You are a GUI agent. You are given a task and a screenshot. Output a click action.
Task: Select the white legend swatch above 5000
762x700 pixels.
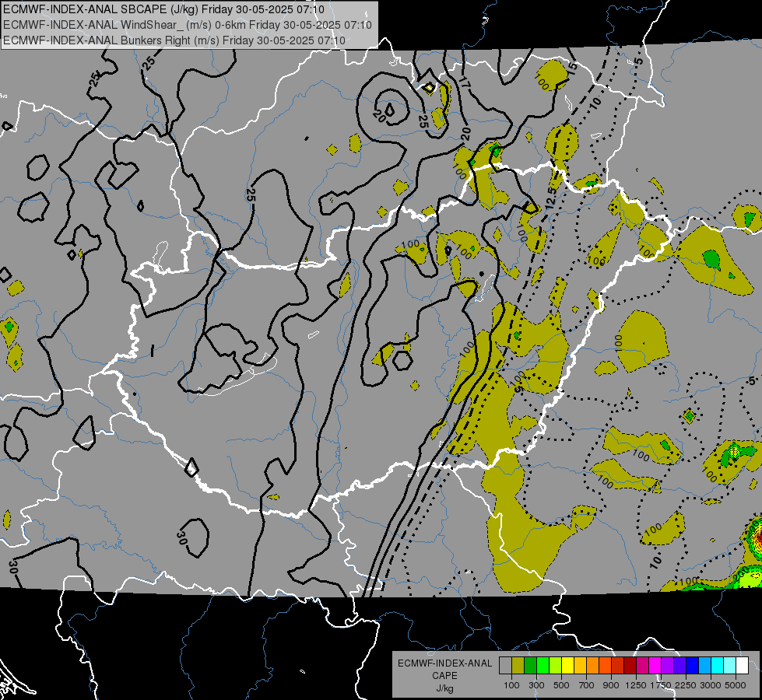[742, 665]
